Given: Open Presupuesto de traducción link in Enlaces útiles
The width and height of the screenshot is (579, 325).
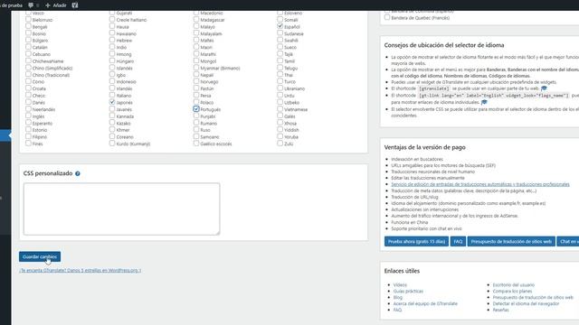Looking at the screenshot, I should pos(533,297).
